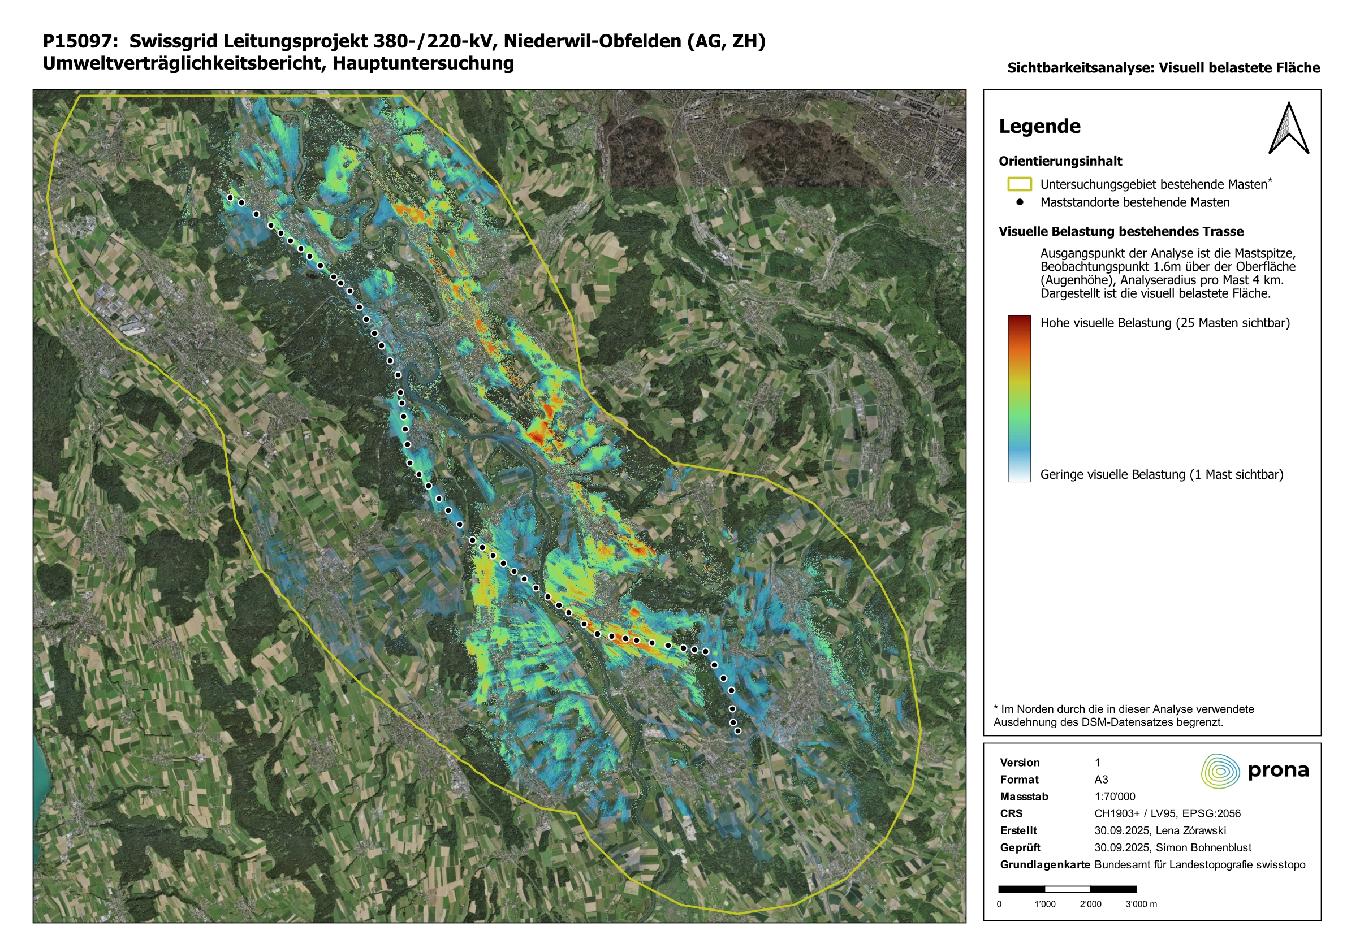
Task: Click 'Hohe visuelle Belastung (25 Masten sichtbar)'
Action: [x=1164, y=323]
